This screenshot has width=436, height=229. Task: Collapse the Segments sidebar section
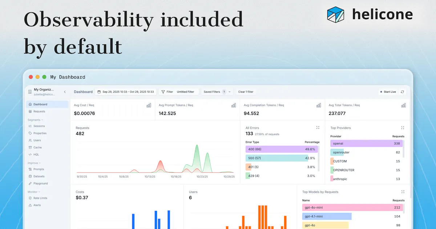pyautogui.click(x=35, y=120)
